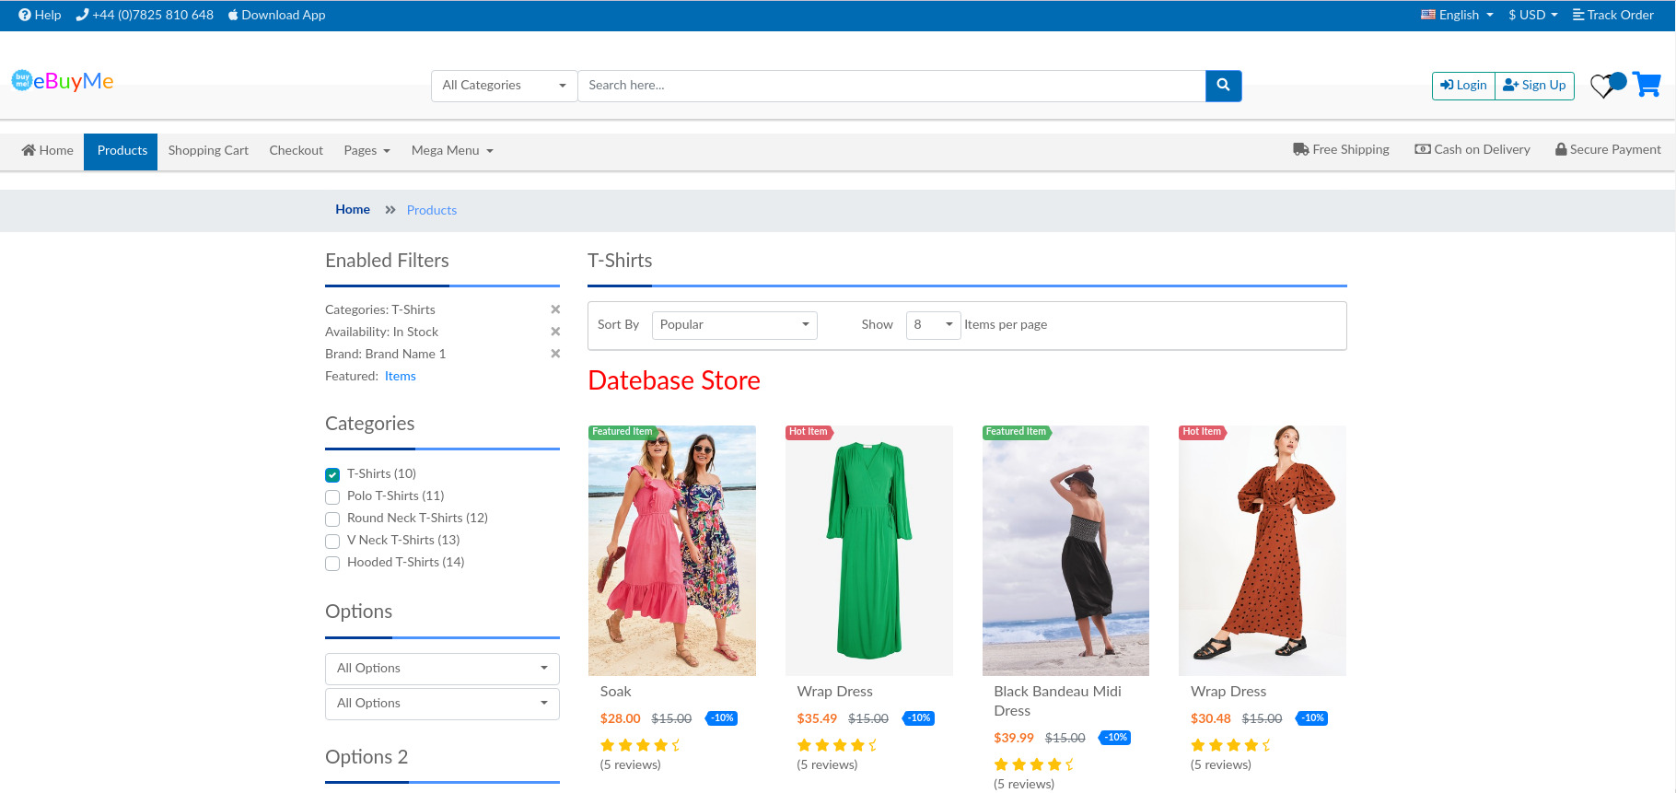Remove the Availability: In Stock filter

(x=555, y=332)
